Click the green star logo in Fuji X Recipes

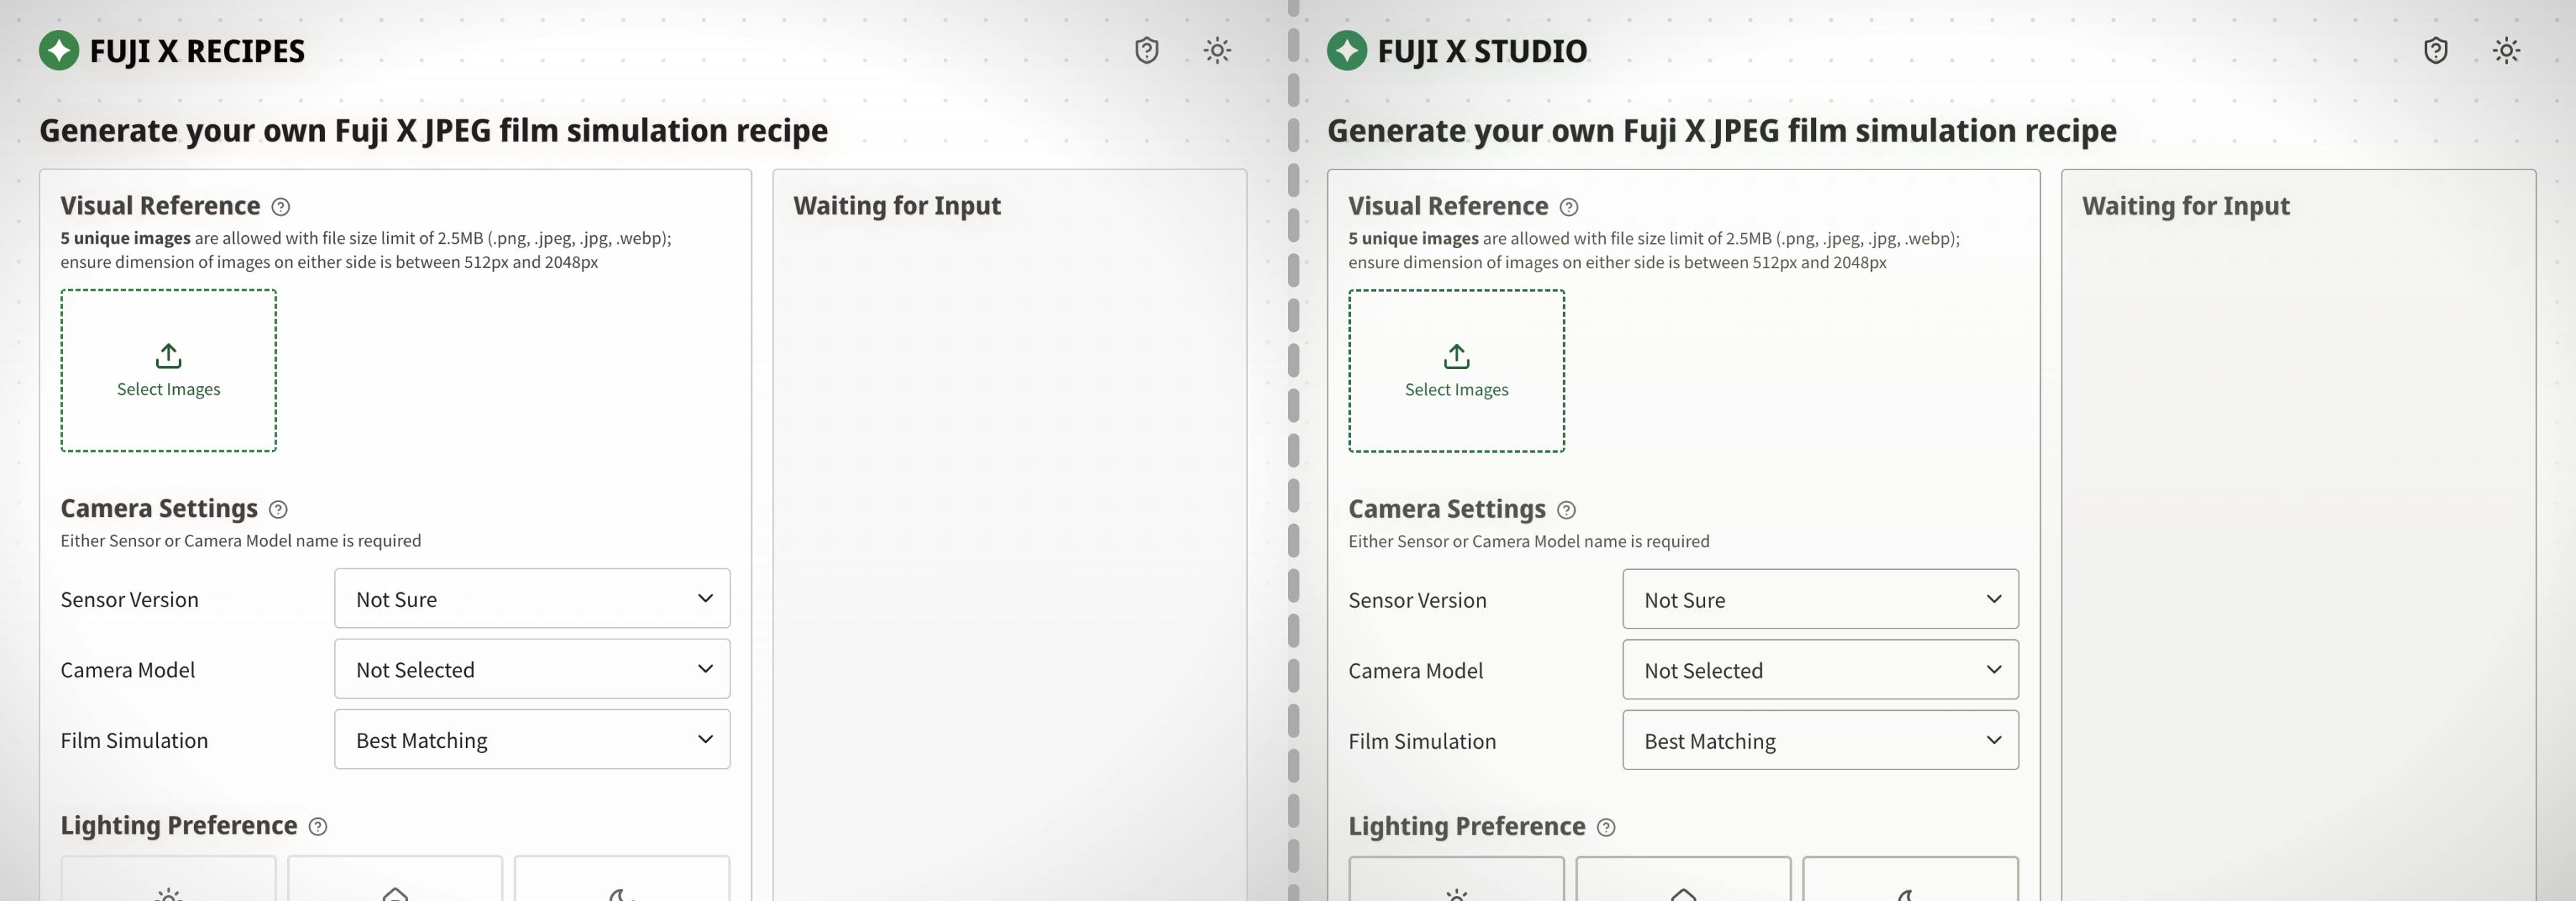coord(59,51)
